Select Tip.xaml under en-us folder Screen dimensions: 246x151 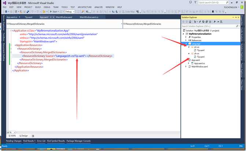[201, 50]
